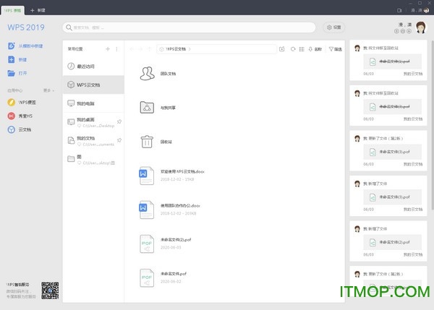Toggle pin on 我的桌面
The image size is (434, 310).
click(x=119, y=121)
